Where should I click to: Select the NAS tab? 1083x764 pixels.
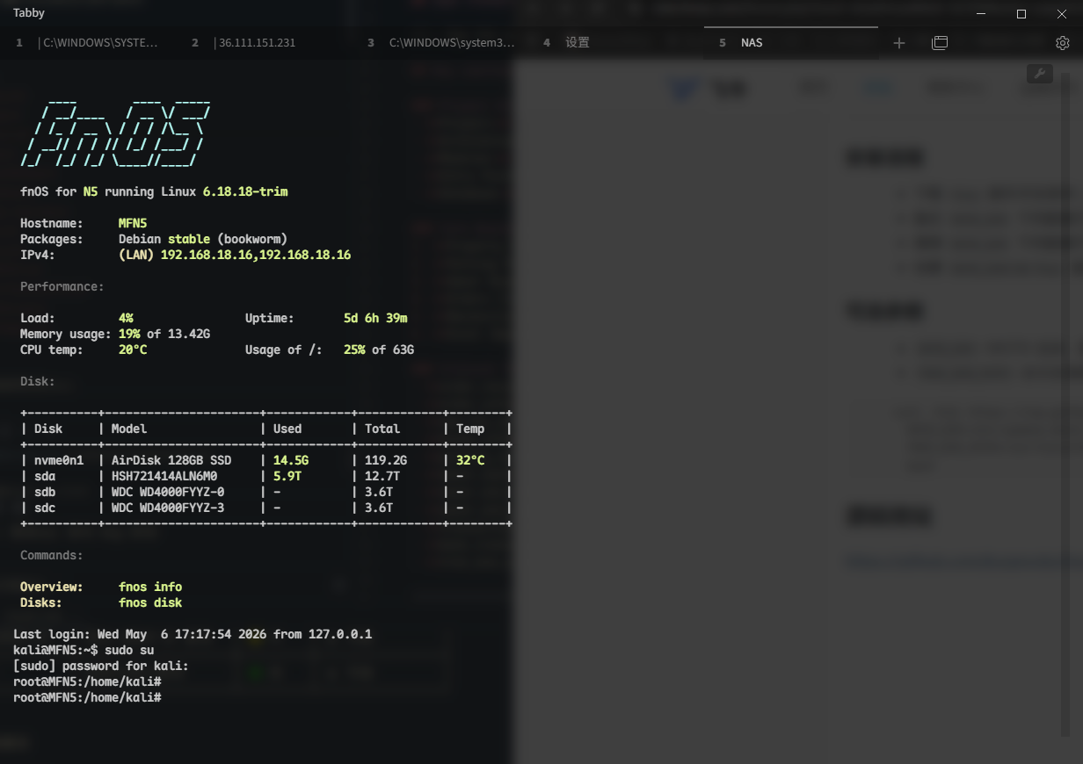tap(791, 43)
